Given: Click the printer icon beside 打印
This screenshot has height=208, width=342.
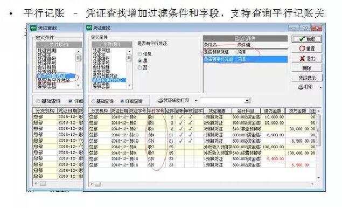Looking at the screenshot, I should [301, 87].
